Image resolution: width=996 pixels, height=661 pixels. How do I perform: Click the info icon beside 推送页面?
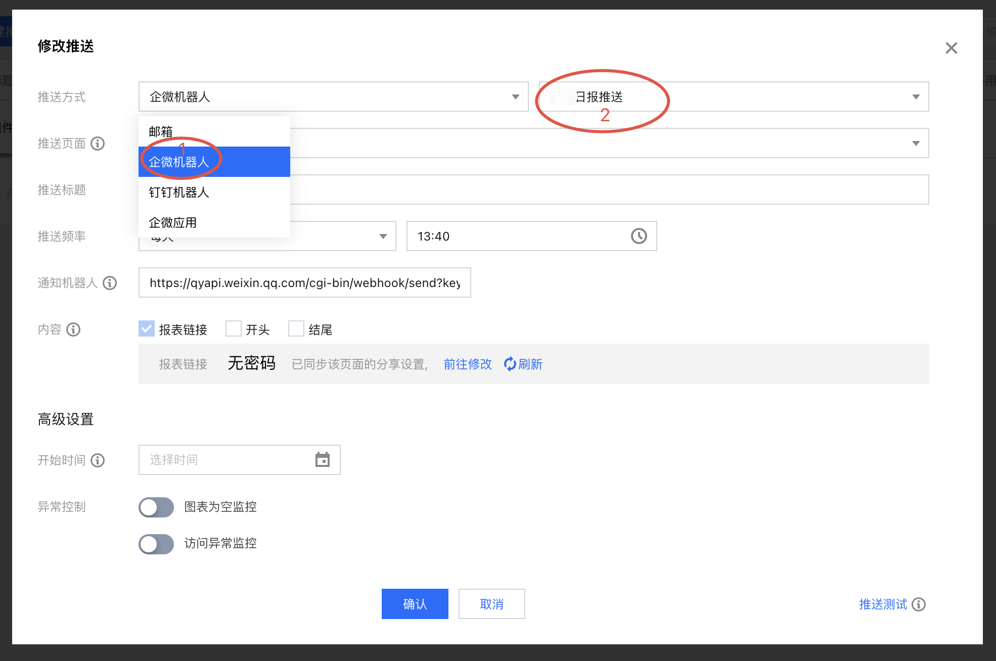click(x=98, y=144)
